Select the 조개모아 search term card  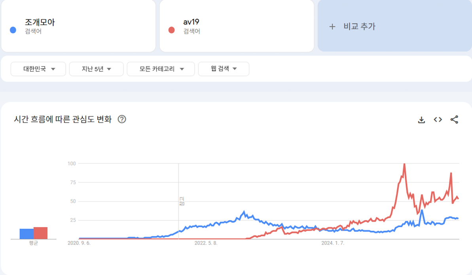[78, 26]
